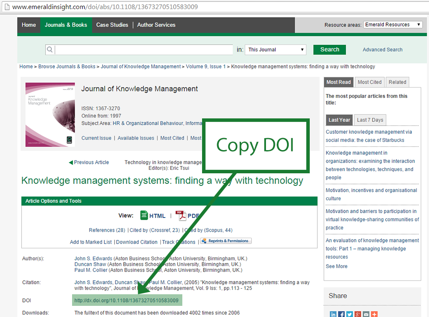Click Add to Marked List link

tap(91, 242)
